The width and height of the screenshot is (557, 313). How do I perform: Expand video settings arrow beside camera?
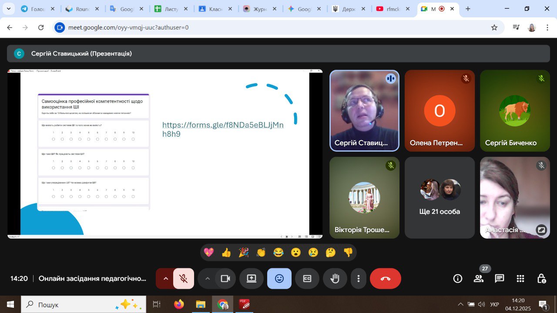207,279
